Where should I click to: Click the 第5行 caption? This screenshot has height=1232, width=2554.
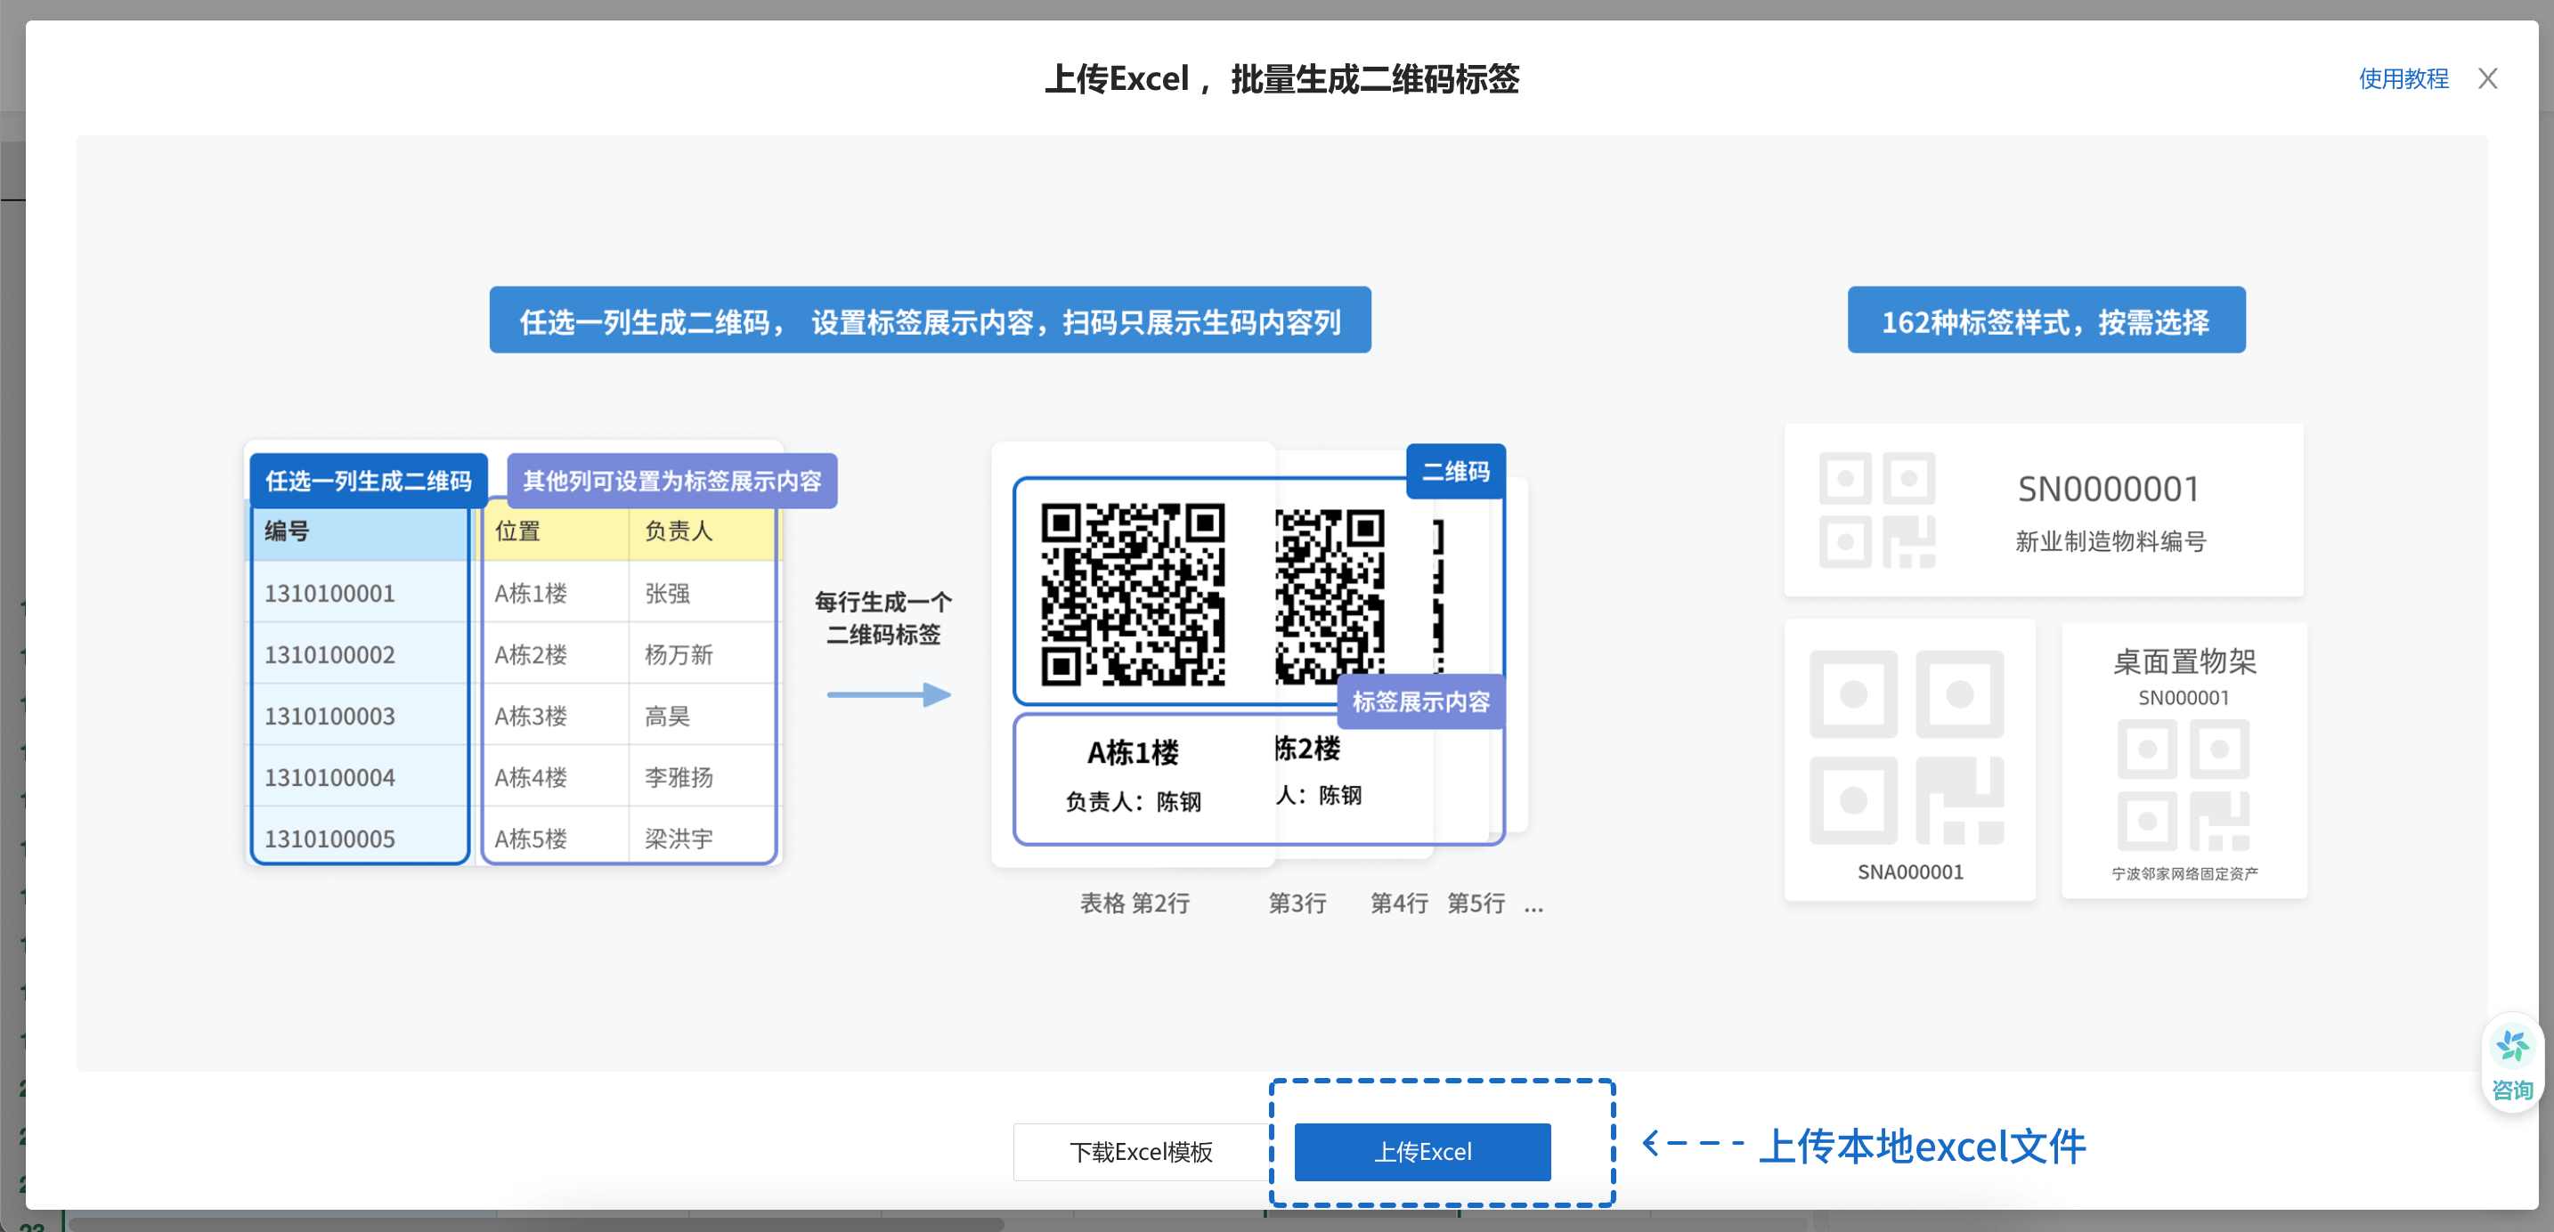point(1476,903)
